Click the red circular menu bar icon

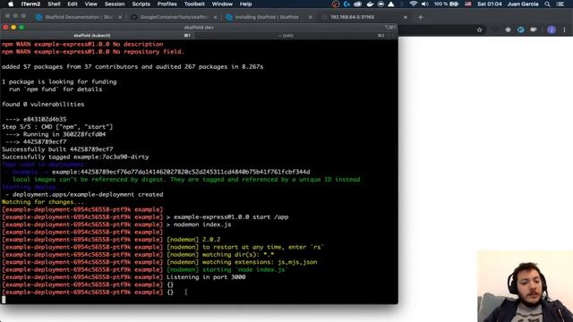[x=336, y=4]
